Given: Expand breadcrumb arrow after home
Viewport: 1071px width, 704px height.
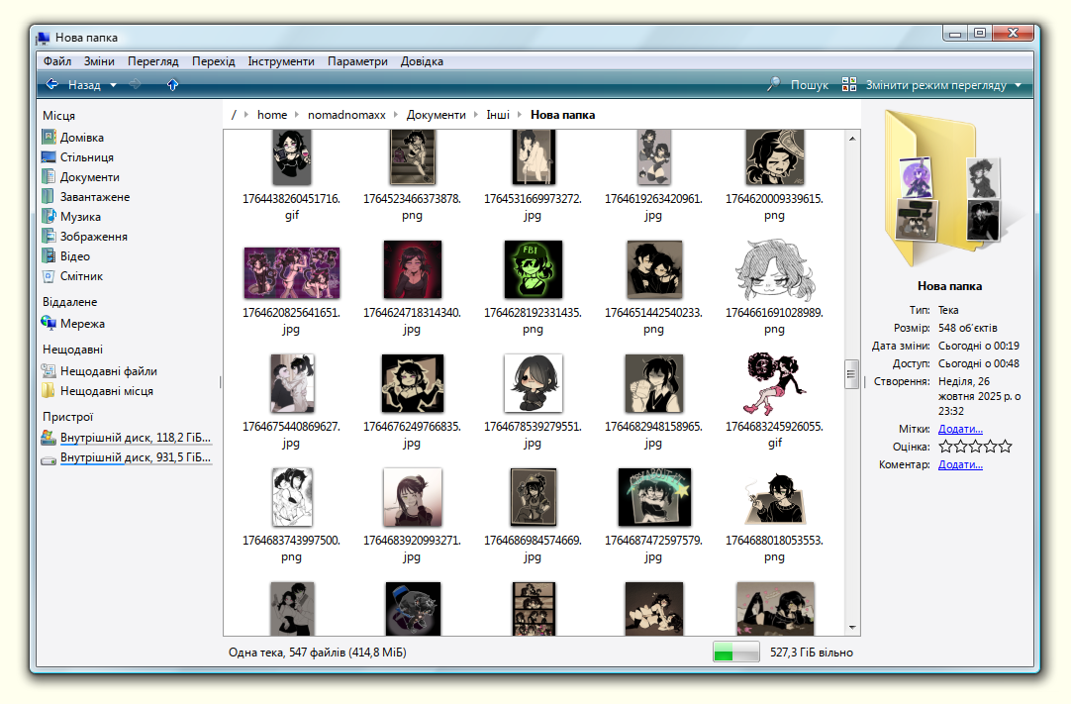Looking at the screenshot, I should click(x=296, y=115).
